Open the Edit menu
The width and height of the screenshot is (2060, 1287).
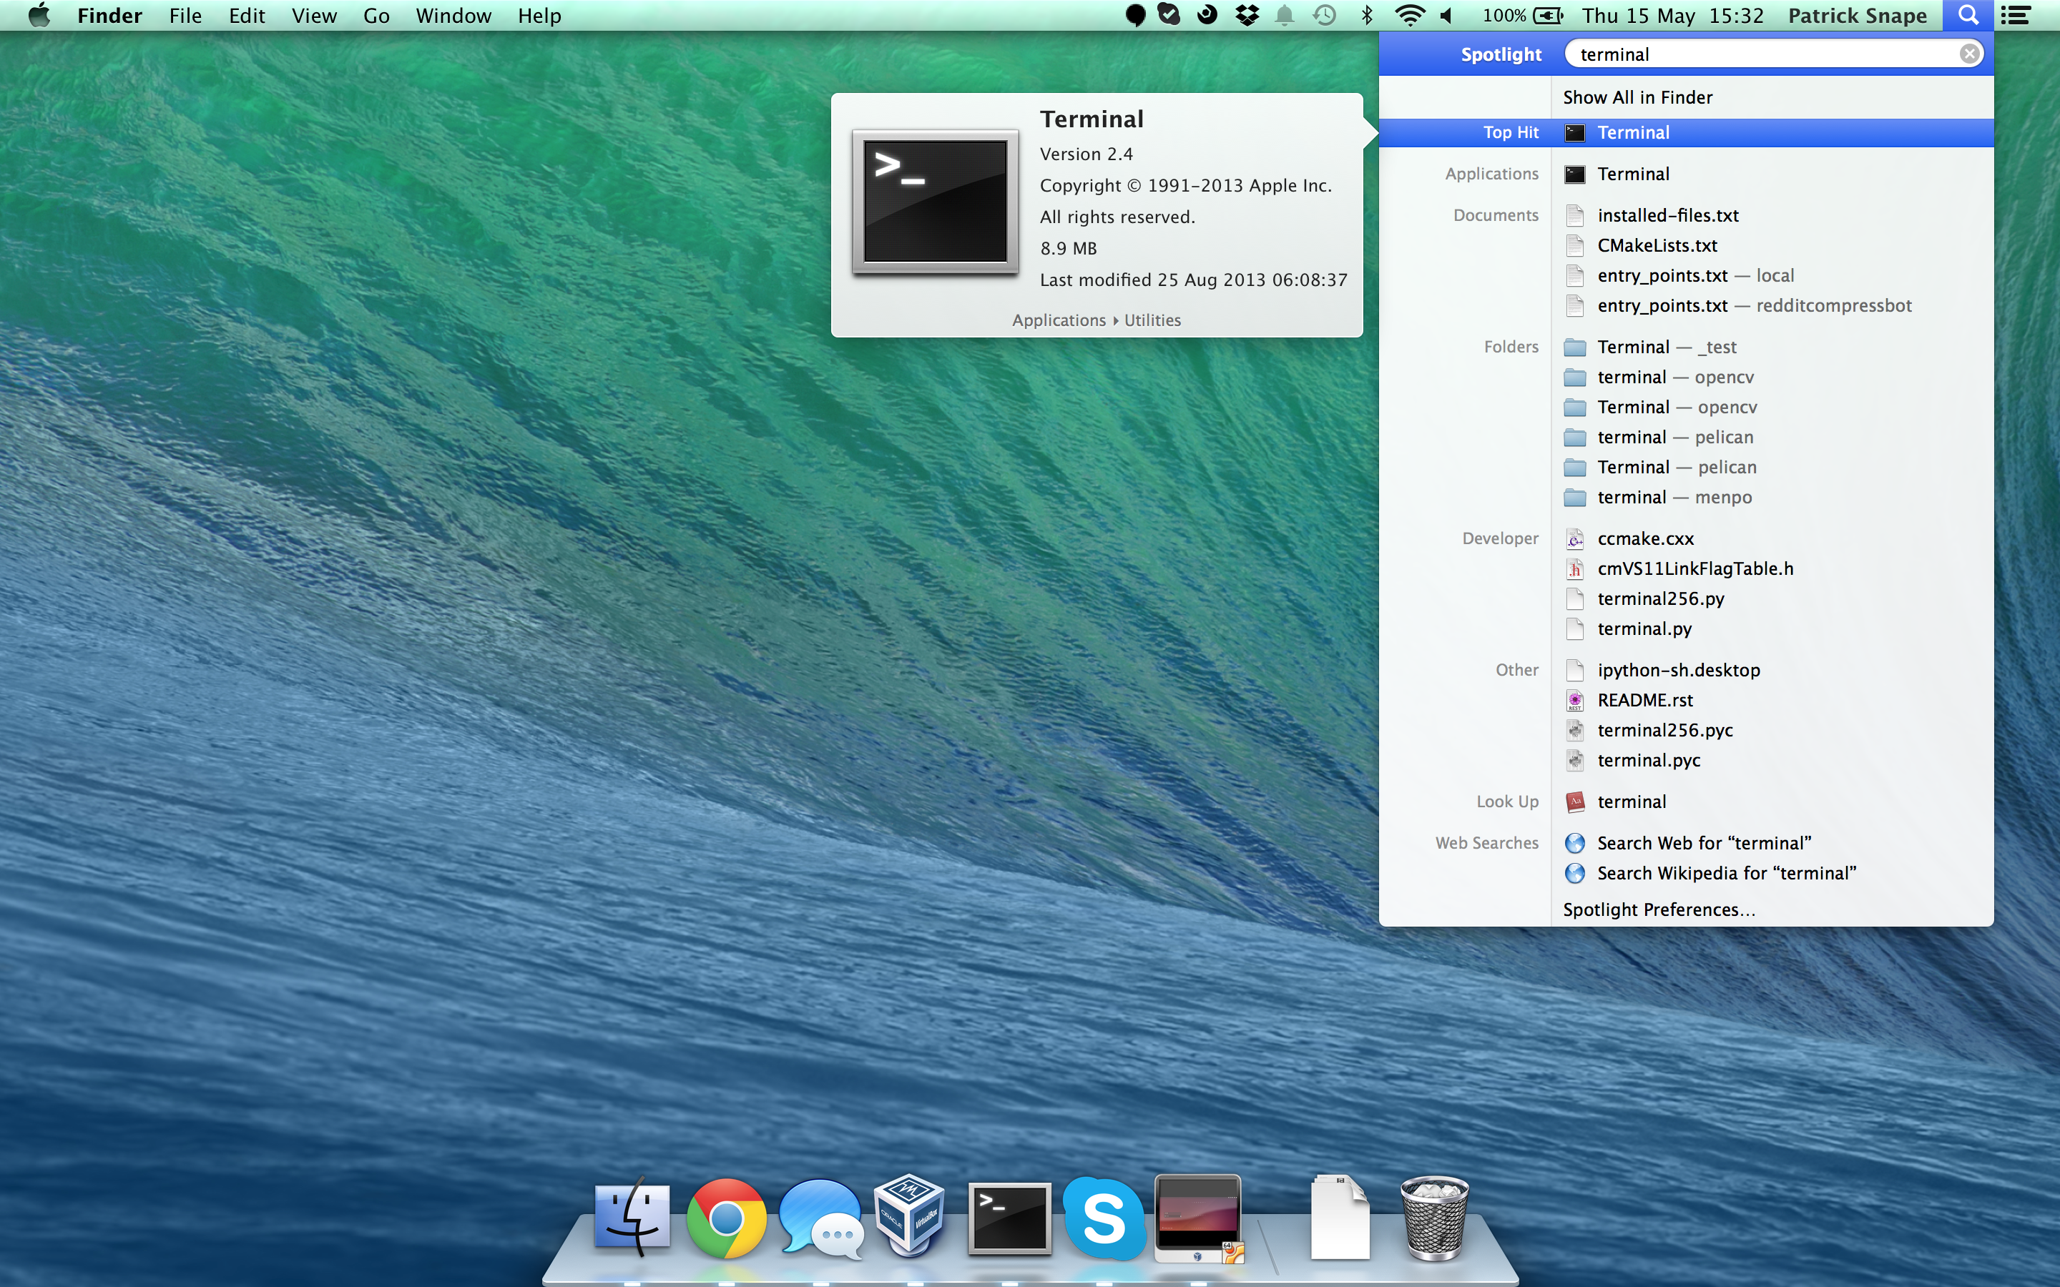click(247, 15)
